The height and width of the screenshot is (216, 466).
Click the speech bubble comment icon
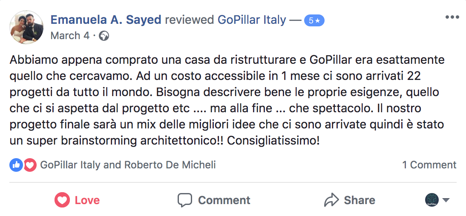pos(185,200)
